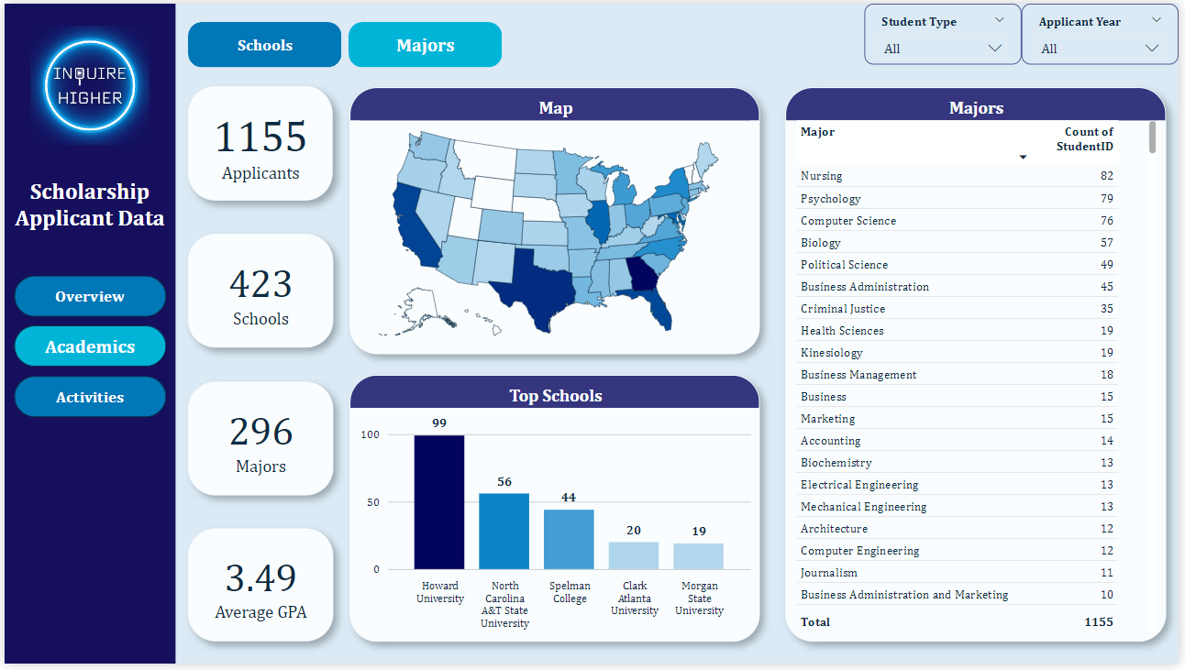Click the Majors table scrollbar
This screenshot has width=1185, height=670.
click(1152, 137)
